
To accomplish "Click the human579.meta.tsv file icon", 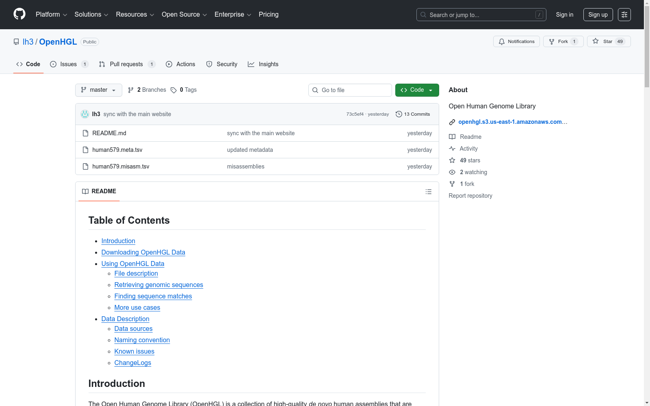I will point(85,150).
